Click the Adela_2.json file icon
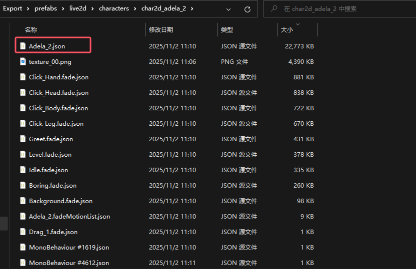Screen dimensions: 416x269 [23, 46]
